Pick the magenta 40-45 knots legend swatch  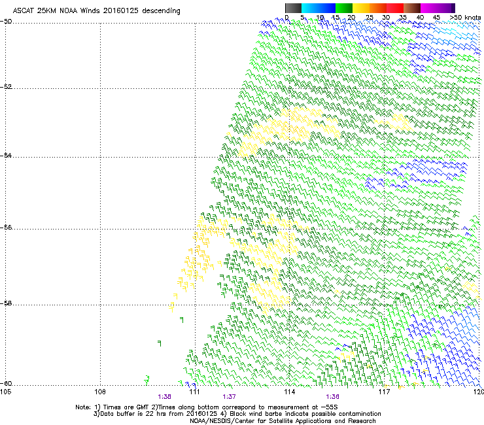click(429, 8)
